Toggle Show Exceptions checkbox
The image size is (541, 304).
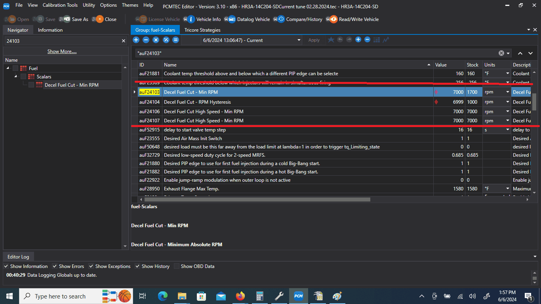coord(91,266)
